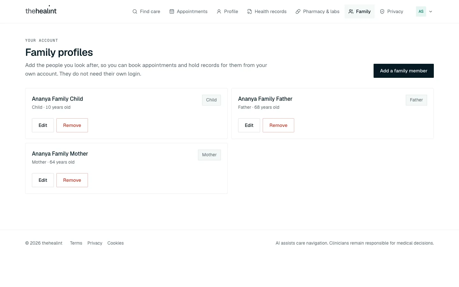Open the Health records menu item
This screenshot has height=287, width=459.
267,11
